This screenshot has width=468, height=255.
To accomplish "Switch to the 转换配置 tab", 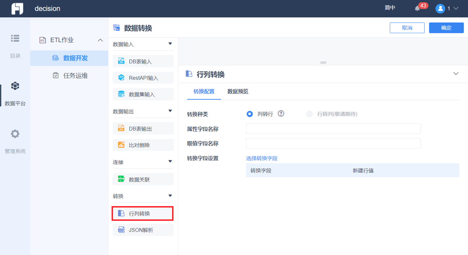I will (204, 92).
